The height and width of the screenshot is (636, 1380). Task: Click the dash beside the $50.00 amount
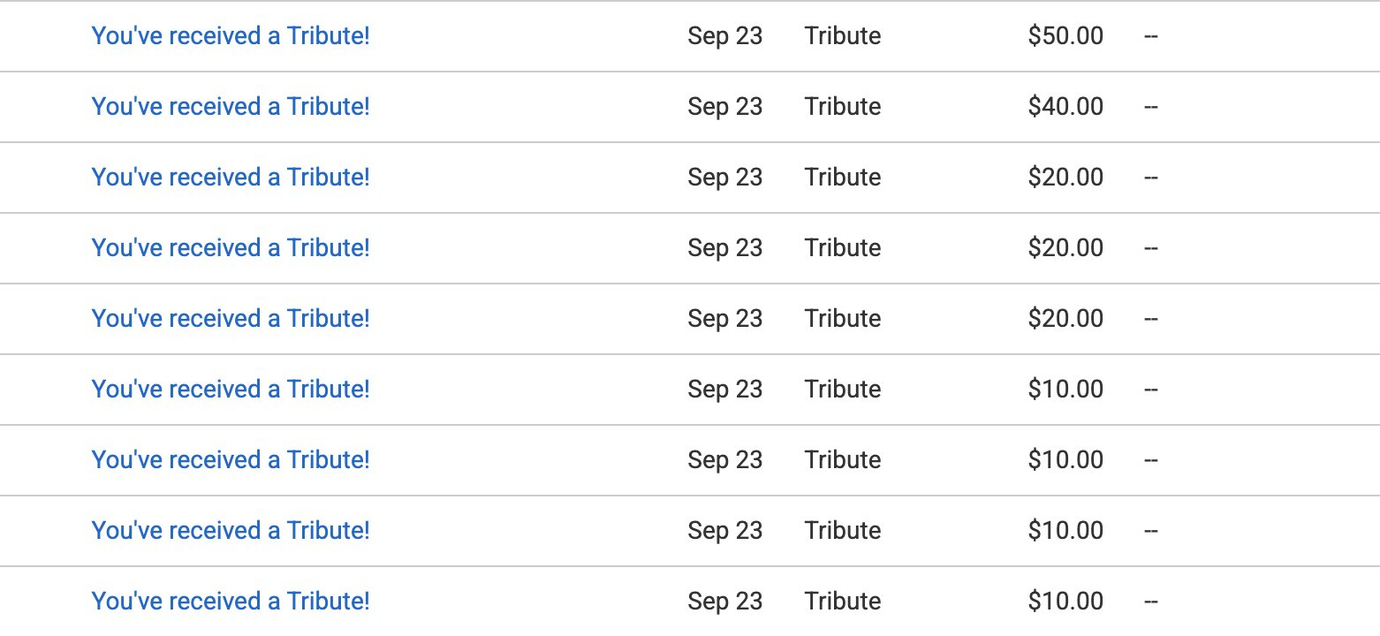pos(1150,36)
